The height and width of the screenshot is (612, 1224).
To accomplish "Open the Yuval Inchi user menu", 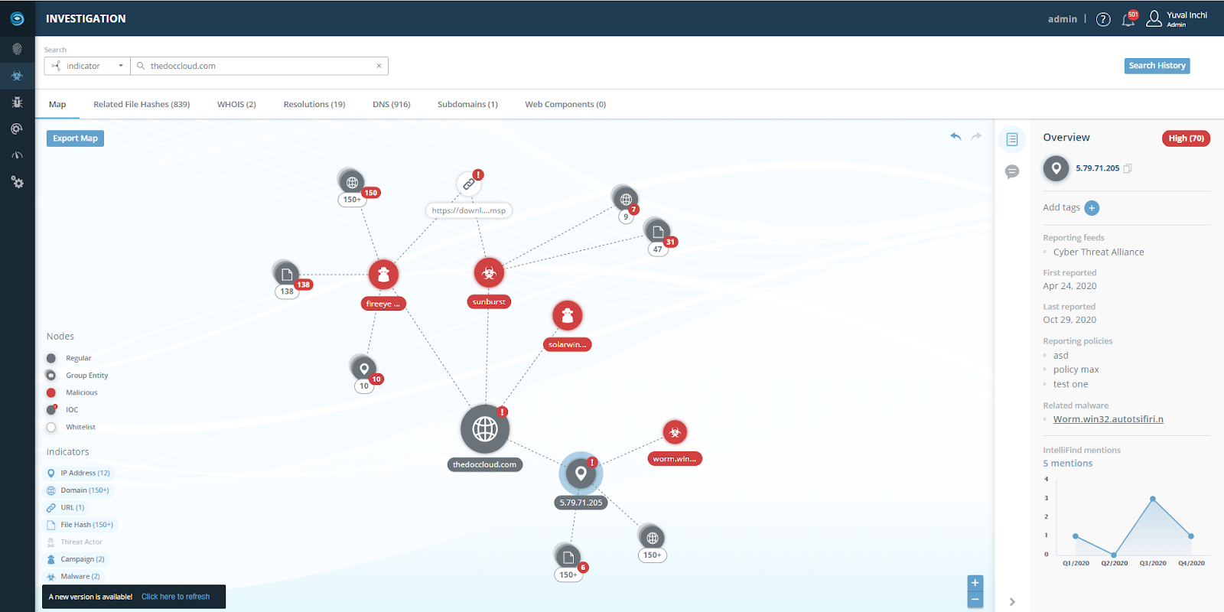I will [1178, 19].
